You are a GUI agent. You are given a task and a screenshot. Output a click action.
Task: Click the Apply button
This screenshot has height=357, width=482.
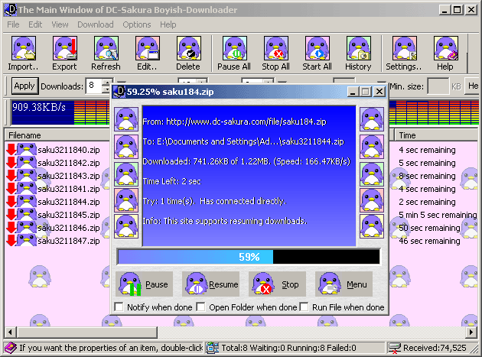click(x=24, y=86)
